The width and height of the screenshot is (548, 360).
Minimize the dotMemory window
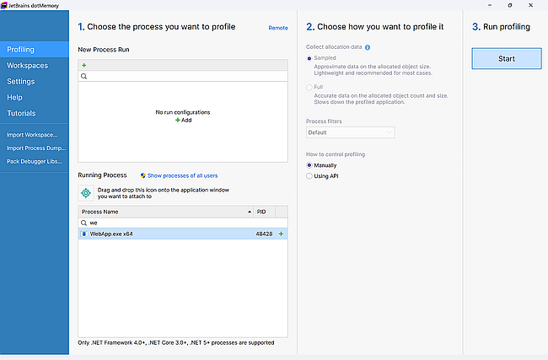[x=490, y=5]
